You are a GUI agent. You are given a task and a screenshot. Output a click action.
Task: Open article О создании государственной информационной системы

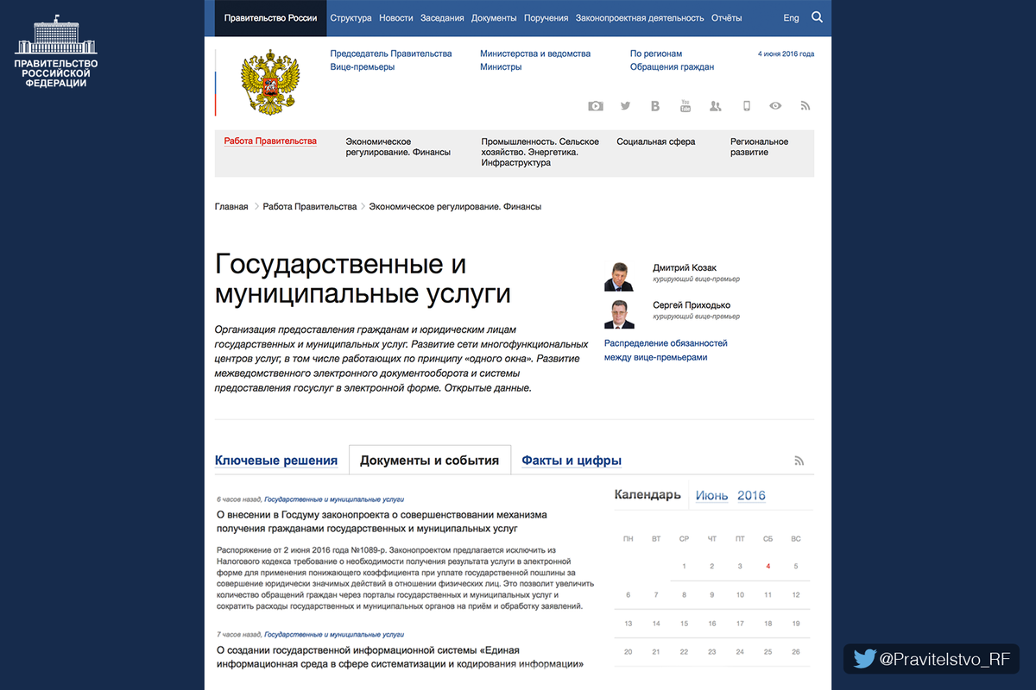(400, 657)
